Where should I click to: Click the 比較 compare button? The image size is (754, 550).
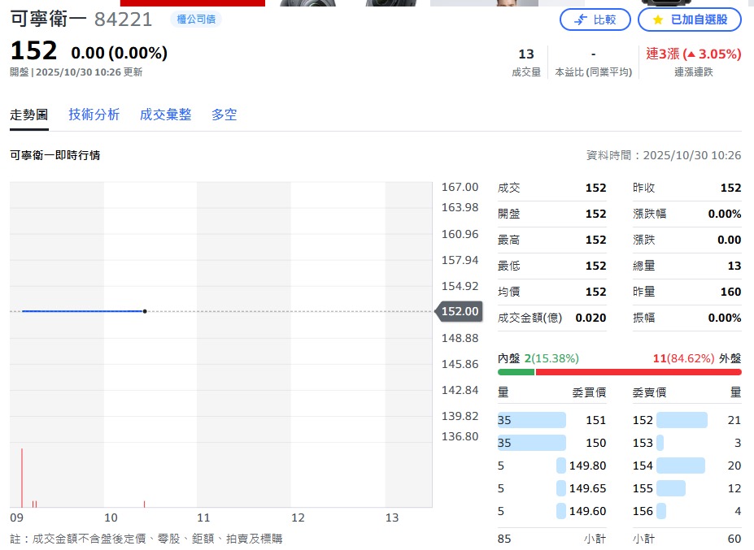(x=595, y=19)
